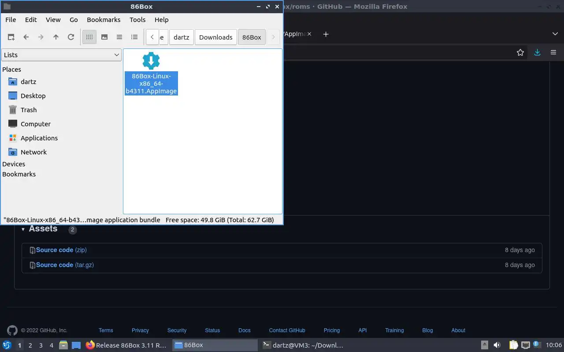Collapse the Assets section triangle in Firefox
This screenshot has width=564, height=352.
tap(23, 229)
